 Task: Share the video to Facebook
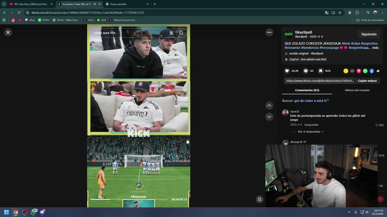coord(372,71)
